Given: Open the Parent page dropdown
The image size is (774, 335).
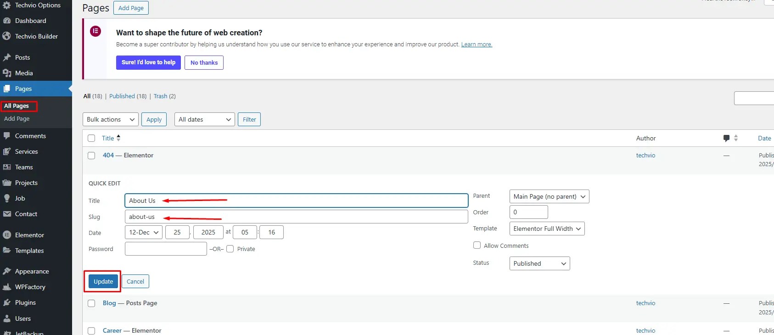Looking at the screenshot, I should (x=550, y=196).
